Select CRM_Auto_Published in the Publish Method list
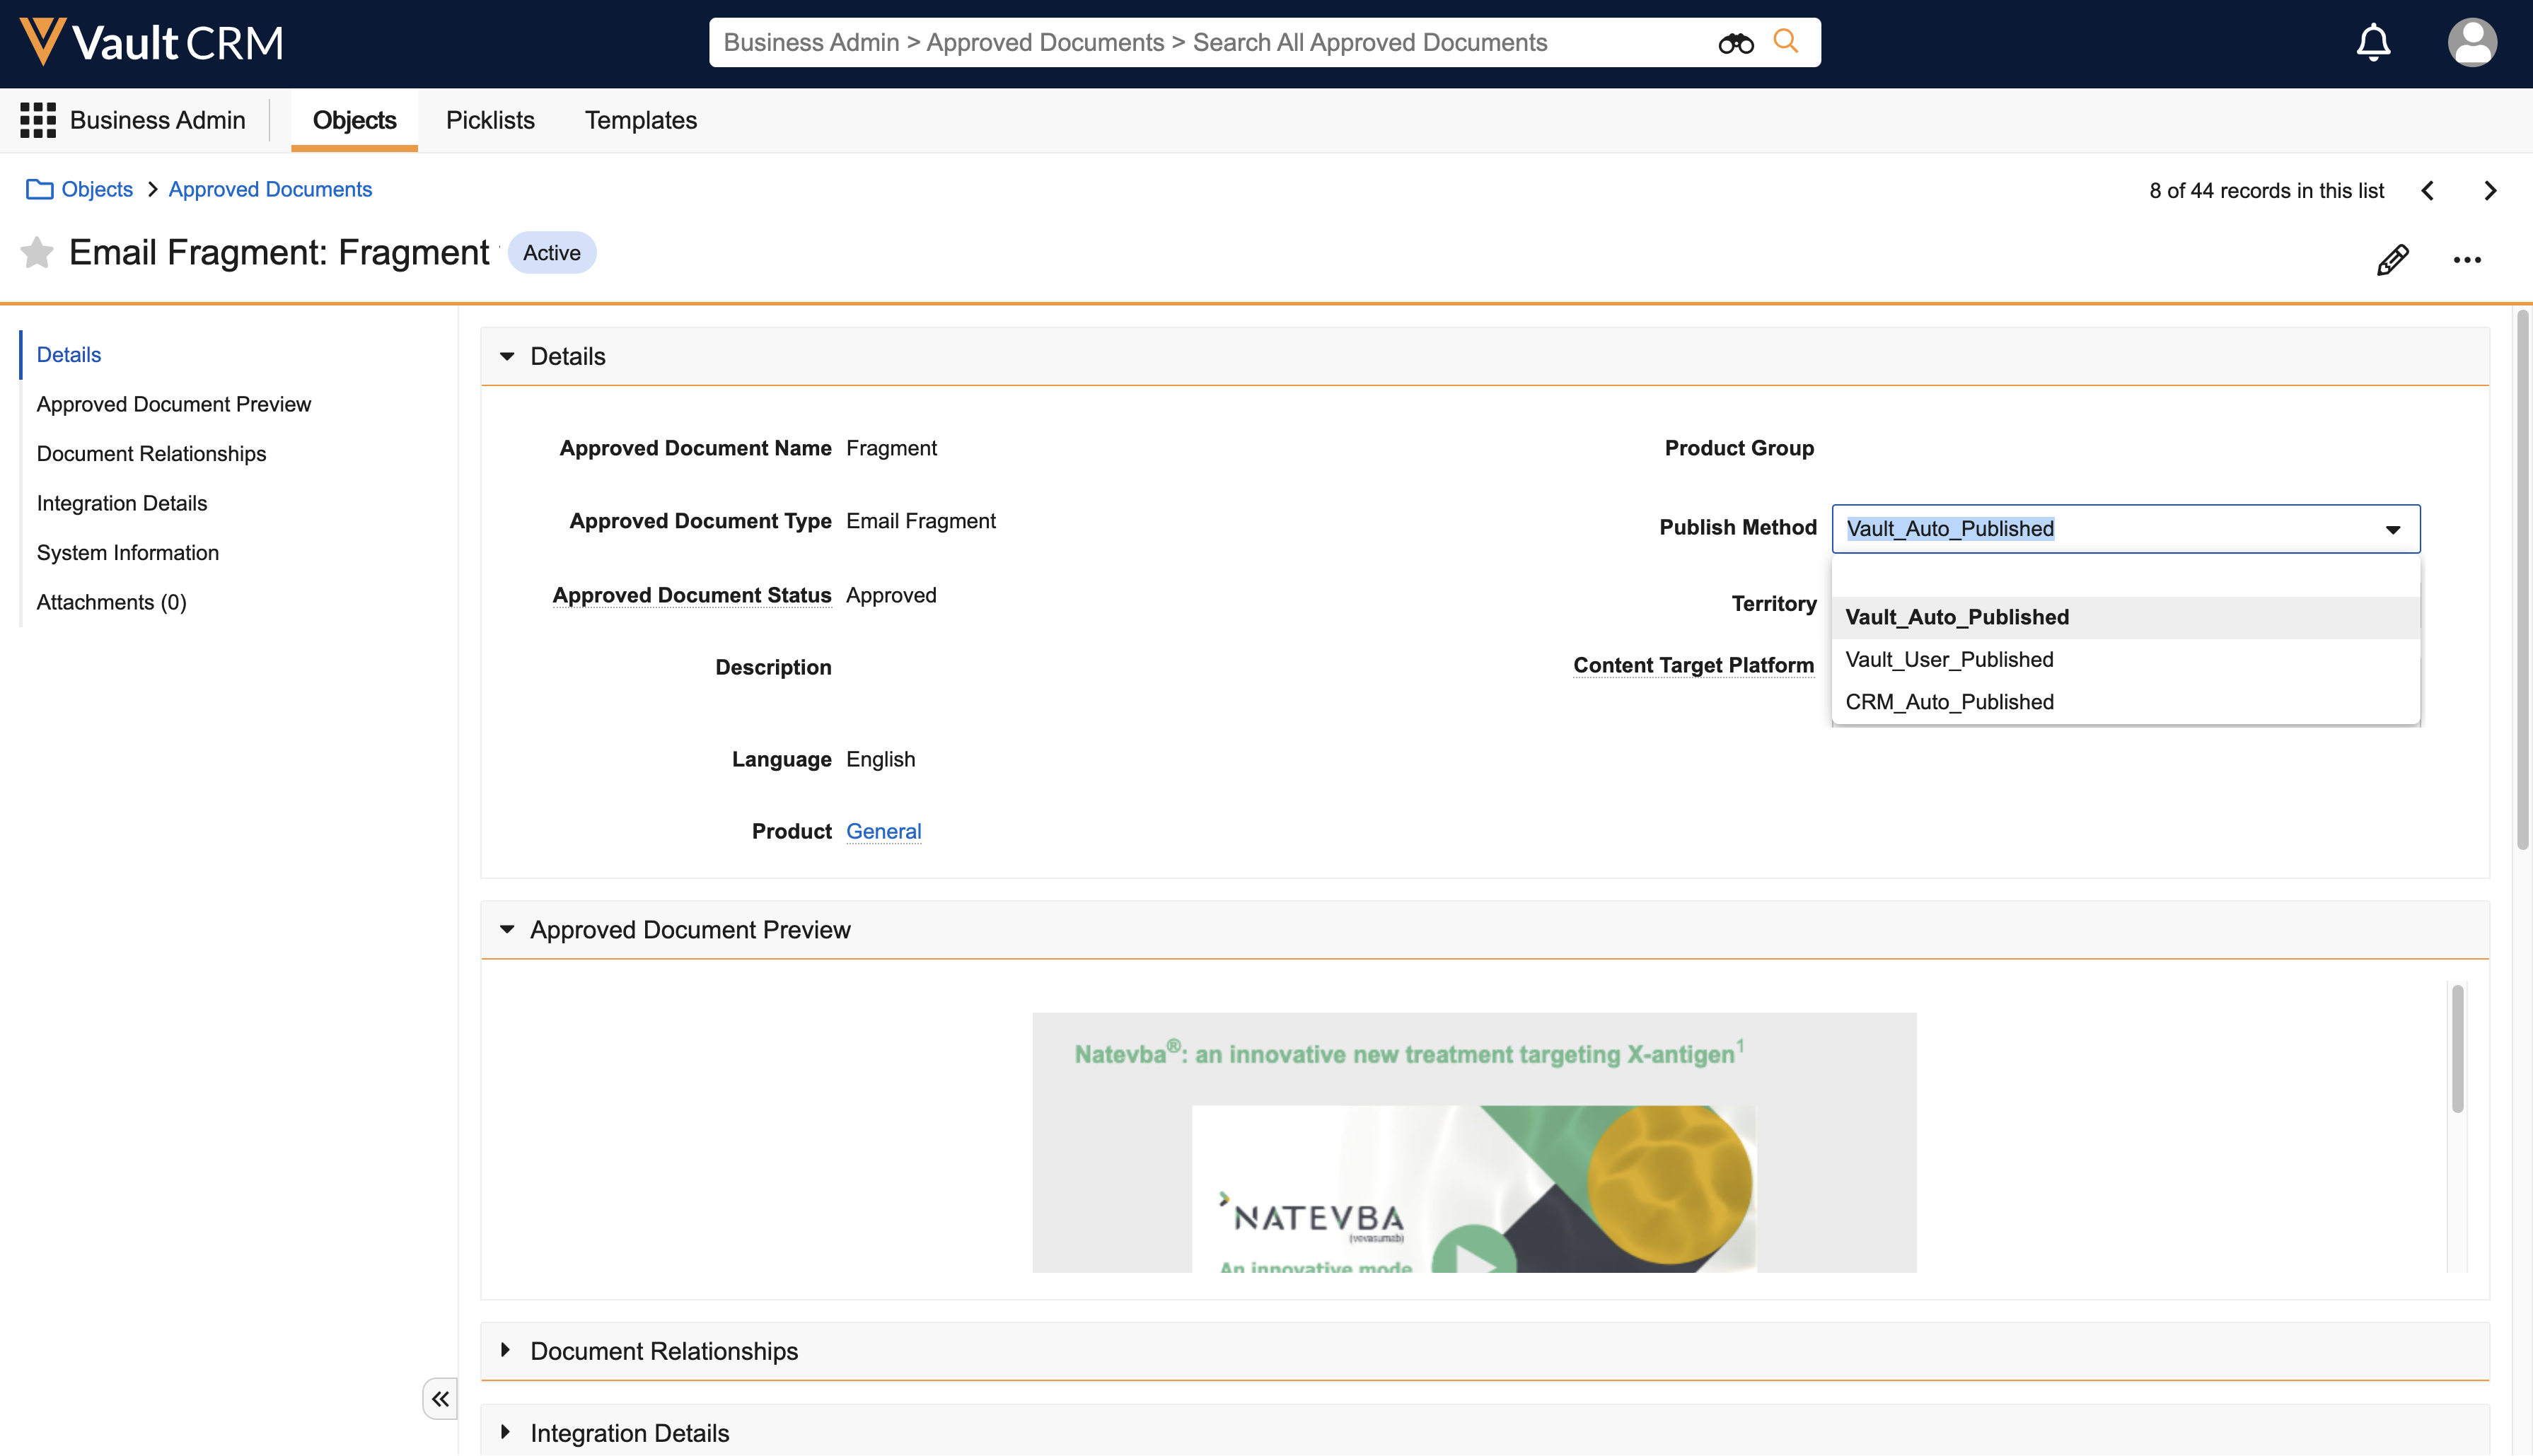This screenshot has height=1456, width=2533. pos(1949,702)
